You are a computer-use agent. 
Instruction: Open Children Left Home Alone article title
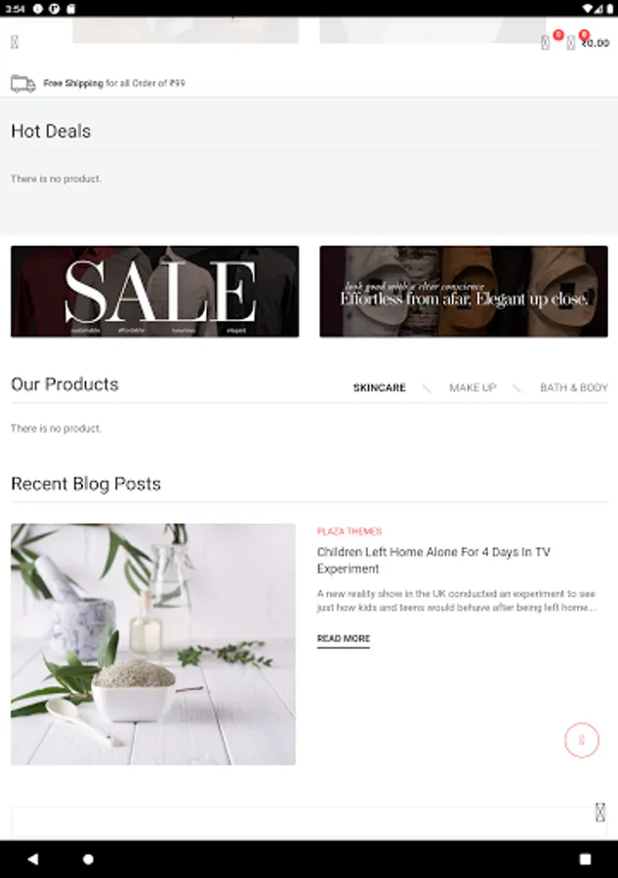[433, 560]
